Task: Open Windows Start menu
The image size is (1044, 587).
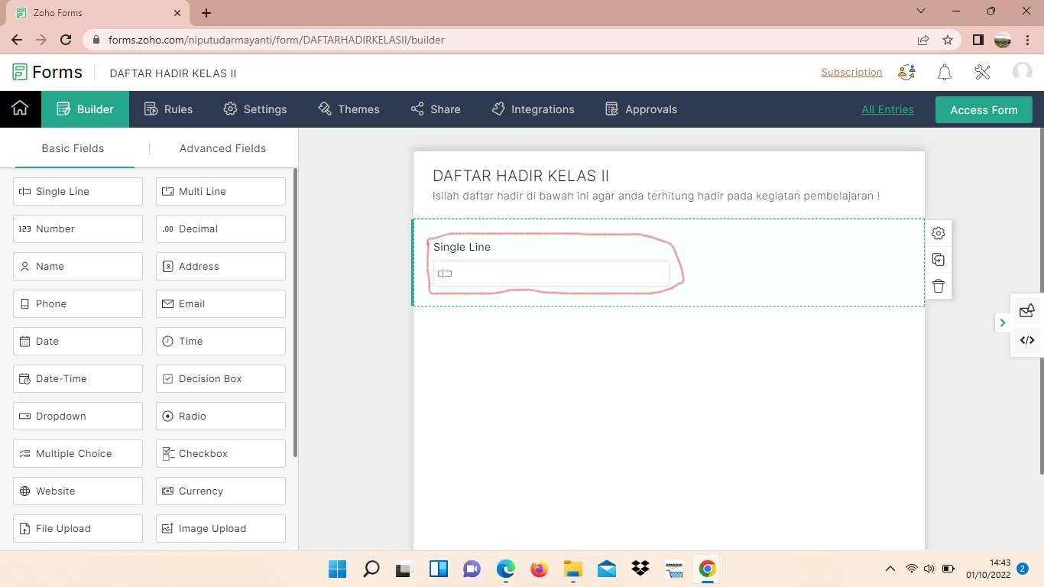Action: 337,569
